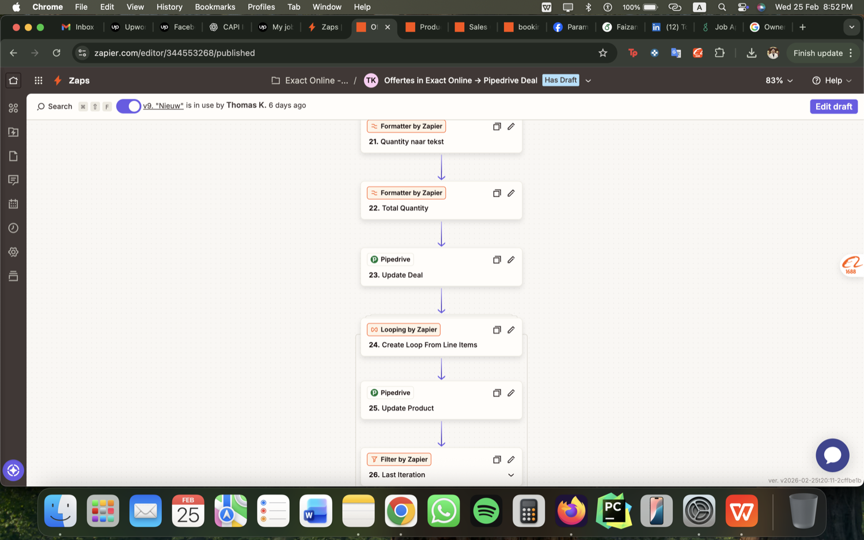Switch to the Inbox Gmail tab
864x540 pixels.
coord(78,27)
